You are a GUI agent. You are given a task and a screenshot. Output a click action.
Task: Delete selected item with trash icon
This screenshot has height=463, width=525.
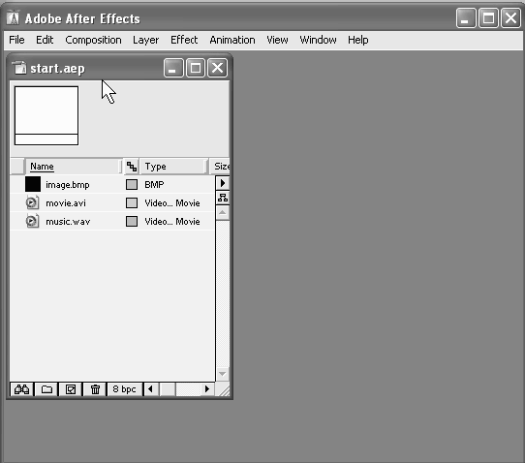point(95,389)
